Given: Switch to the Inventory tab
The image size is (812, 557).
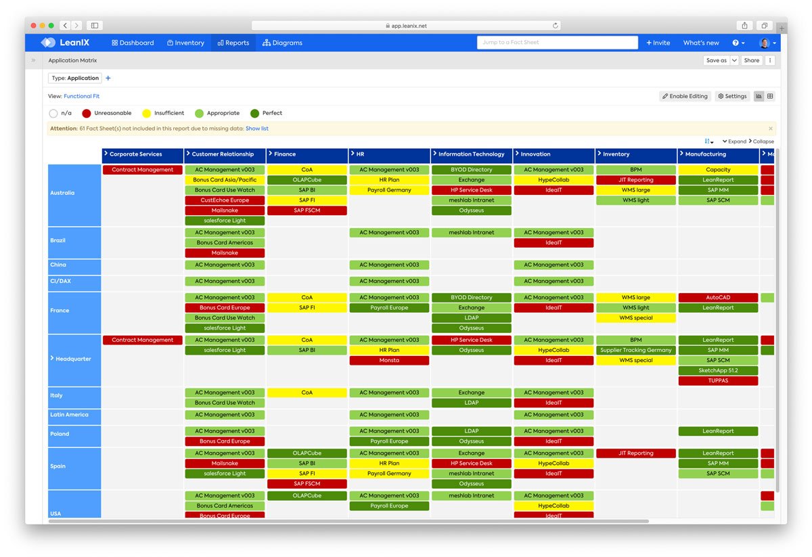Looking at the screenshot, I should tap(185, 42).
